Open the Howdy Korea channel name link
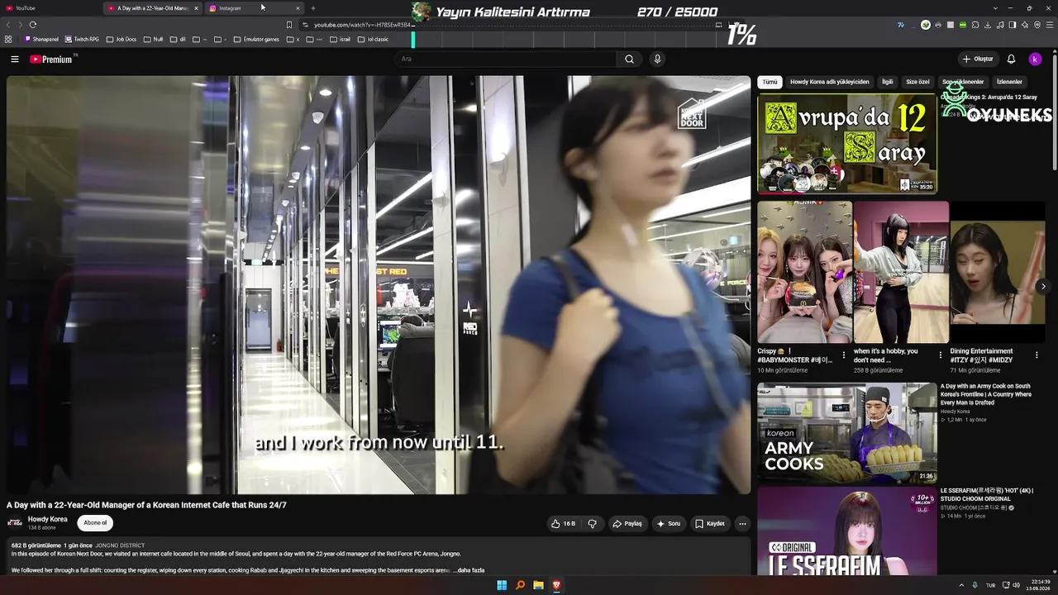 (48, 519)
